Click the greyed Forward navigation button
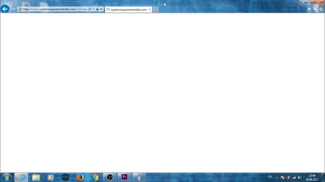This screenshot has height=182, width=325. pos(13,9)
